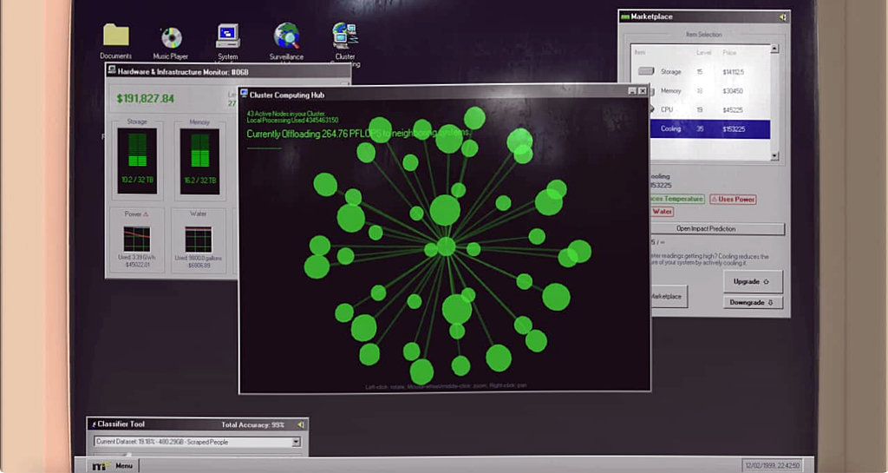Open the Documents folder desktop icon

(116, 35)
